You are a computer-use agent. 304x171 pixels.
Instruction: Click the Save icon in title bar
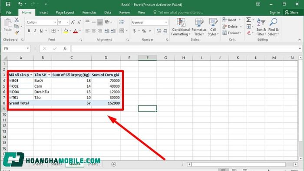tap(8, 4)
